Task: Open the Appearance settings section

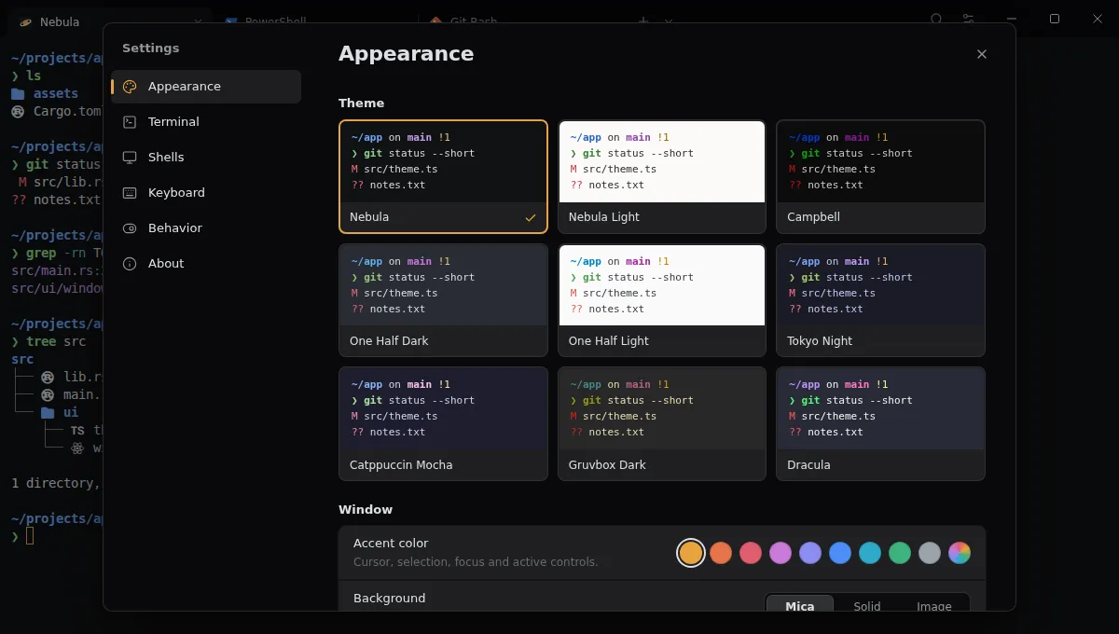Action: click(x=206, y=87)
